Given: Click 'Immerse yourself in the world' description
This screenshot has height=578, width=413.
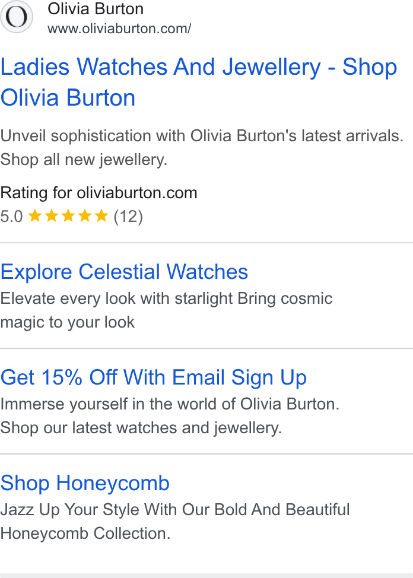Looking at the screenshot, I should (x=170, y=404).
